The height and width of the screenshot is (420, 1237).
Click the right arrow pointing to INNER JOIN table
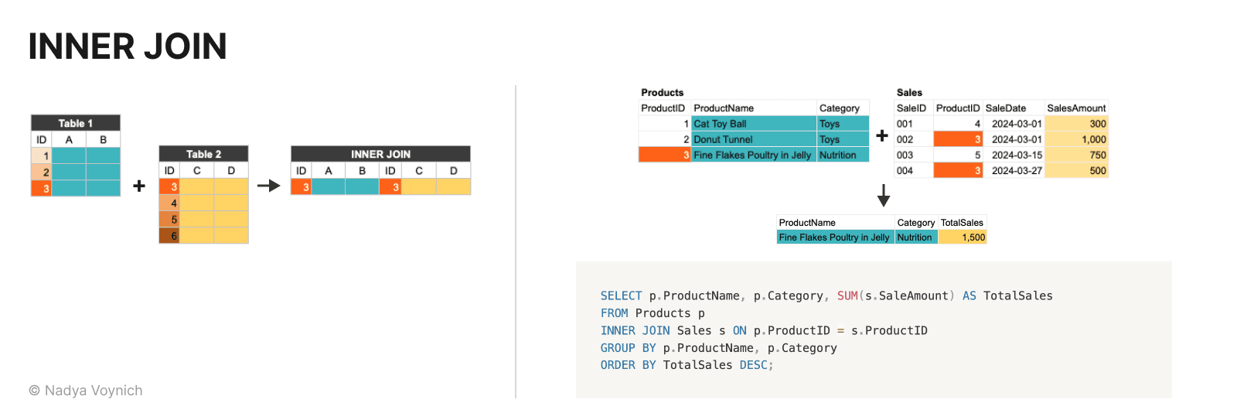pos(268,186)
